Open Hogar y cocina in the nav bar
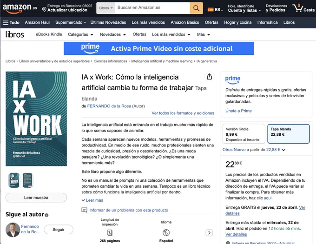This screenshot has width=316, height=244. pos(238,22)
